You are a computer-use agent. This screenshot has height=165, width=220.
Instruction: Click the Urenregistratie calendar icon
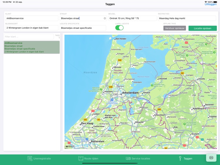click(30, 159)
